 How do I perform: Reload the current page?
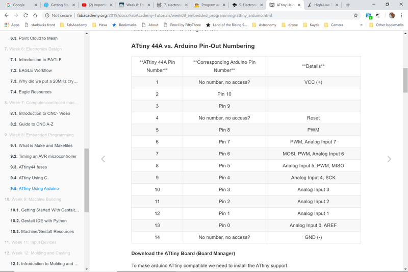tap(25, 15)
